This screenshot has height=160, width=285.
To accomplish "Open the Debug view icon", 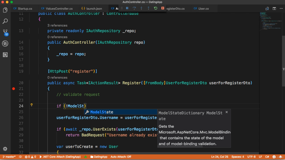I will tap(5, 43).
